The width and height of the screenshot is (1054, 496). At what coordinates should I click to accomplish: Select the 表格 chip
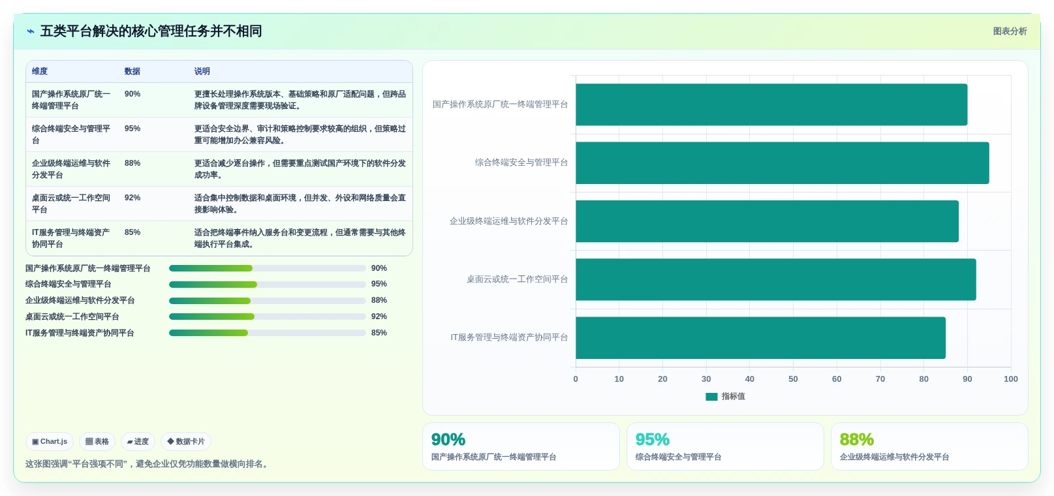point(97,442)
